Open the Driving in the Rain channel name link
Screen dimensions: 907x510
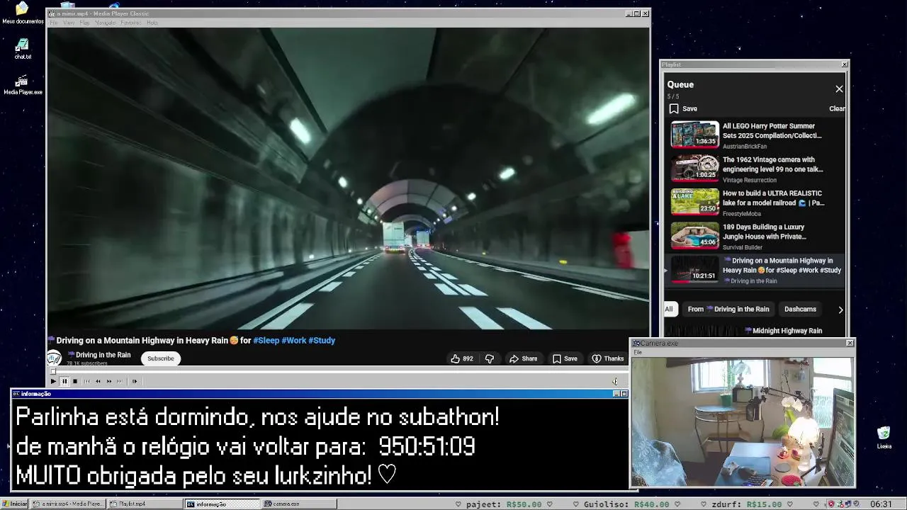pyautogui.click(x=99, y=355)
